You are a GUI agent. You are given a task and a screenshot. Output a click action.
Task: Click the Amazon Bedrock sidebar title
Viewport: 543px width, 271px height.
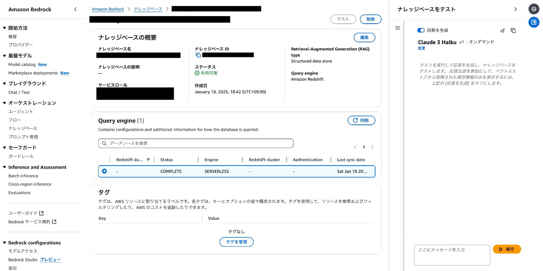[30, 9]
